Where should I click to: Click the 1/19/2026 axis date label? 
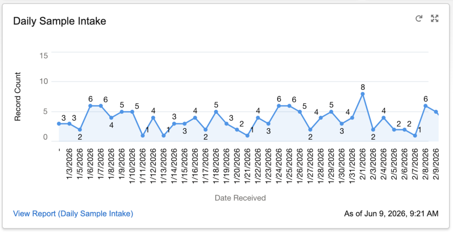226,166
